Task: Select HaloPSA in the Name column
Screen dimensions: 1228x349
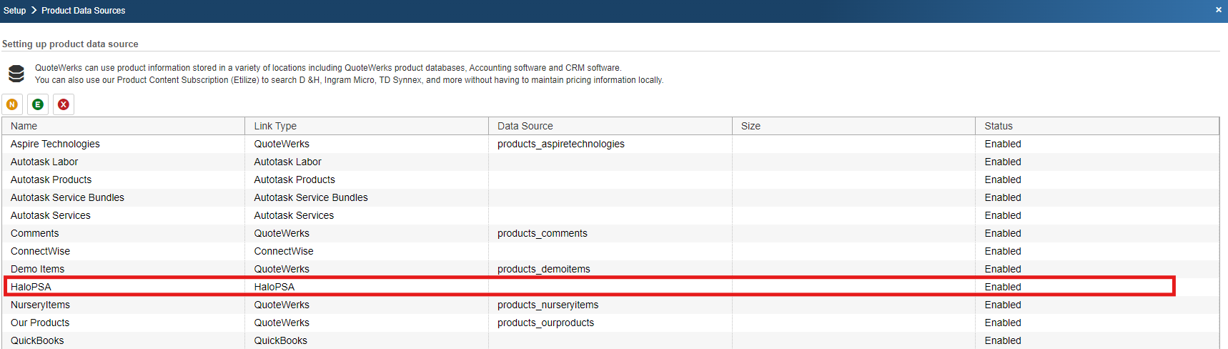Action: (x=31, y=287)
